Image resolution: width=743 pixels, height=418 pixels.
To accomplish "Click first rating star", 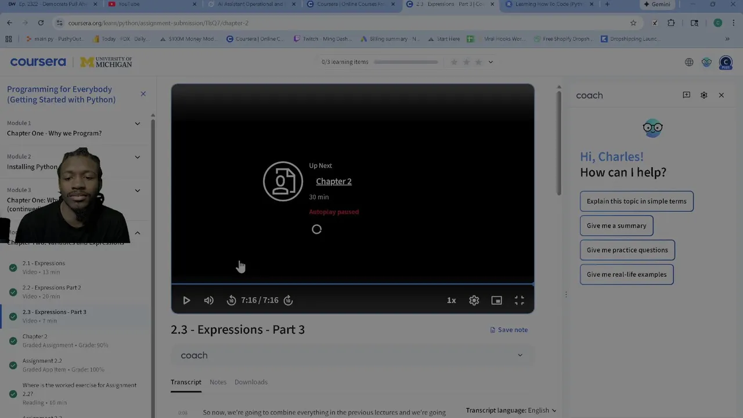I will (455, 62).
